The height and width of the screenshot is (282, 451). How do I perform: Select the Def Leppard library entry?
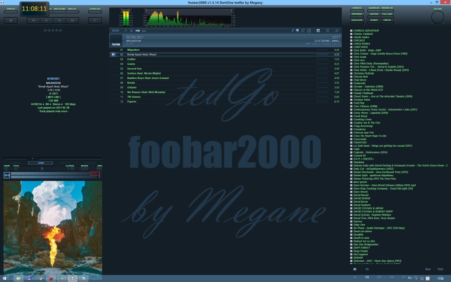[360, 254]
